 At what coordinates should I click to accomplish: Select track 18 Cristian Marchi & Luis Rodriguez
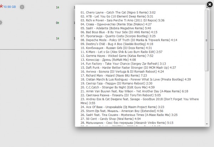pos(136,80)
